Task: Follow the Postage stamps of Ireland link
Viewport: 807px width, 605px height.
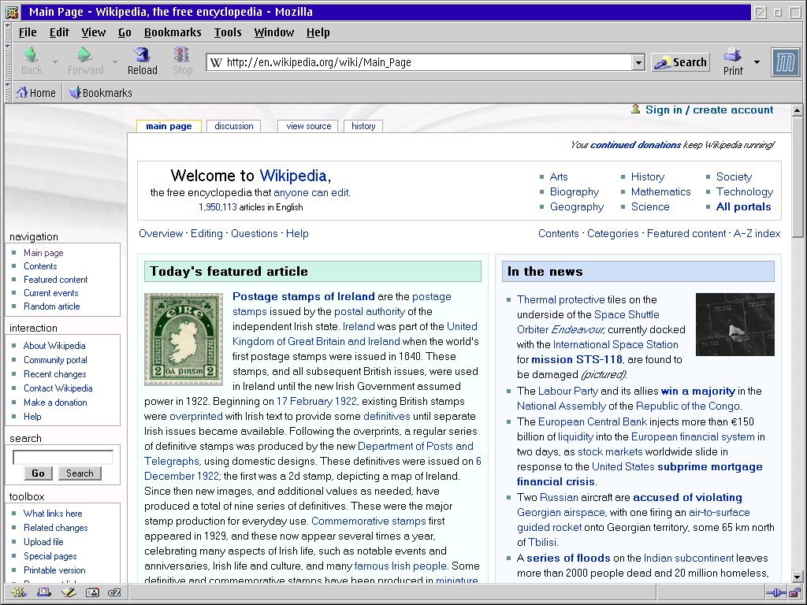Action: (x=303, y=296)
